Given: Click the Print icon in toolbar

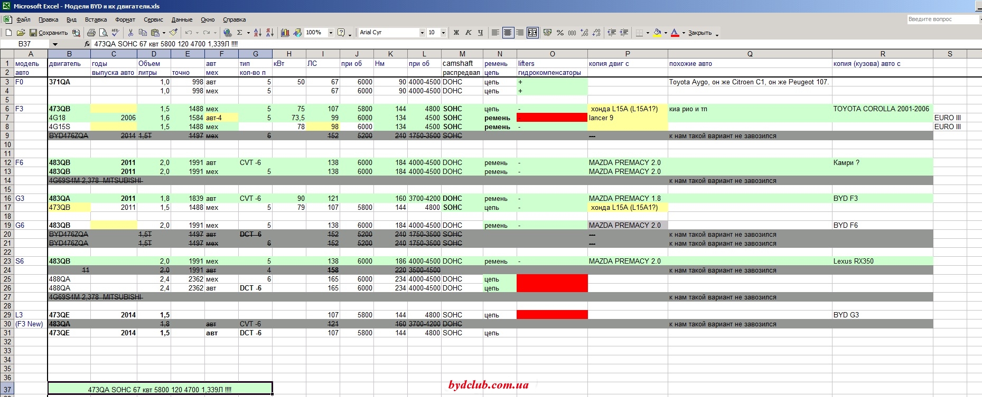Looking at the screenshot, I should tap(91, 33).
